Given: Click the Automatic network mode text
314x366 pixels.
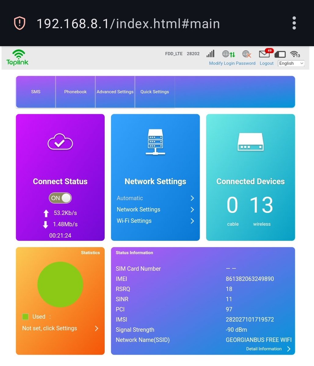Looking at the screenshot, I should click(x=130, y=198).
